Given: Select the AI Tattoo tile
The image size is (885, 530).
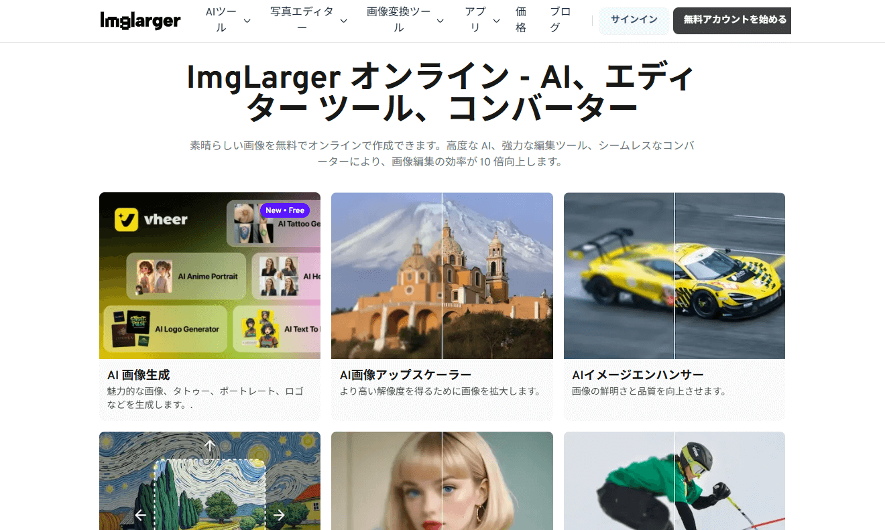Looking at the screenshot, I should coord(274,223).
